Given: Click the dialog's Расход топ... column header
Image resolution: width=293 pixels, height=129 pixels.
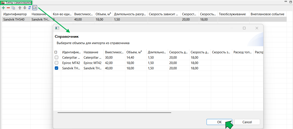Looking at the screenshot, I should point(243,52).
